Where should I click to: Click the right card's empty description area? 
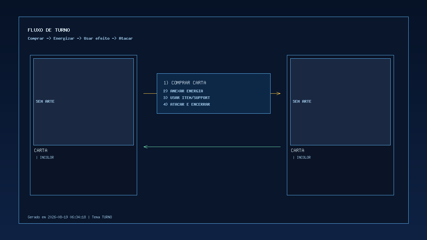point(340,177)
